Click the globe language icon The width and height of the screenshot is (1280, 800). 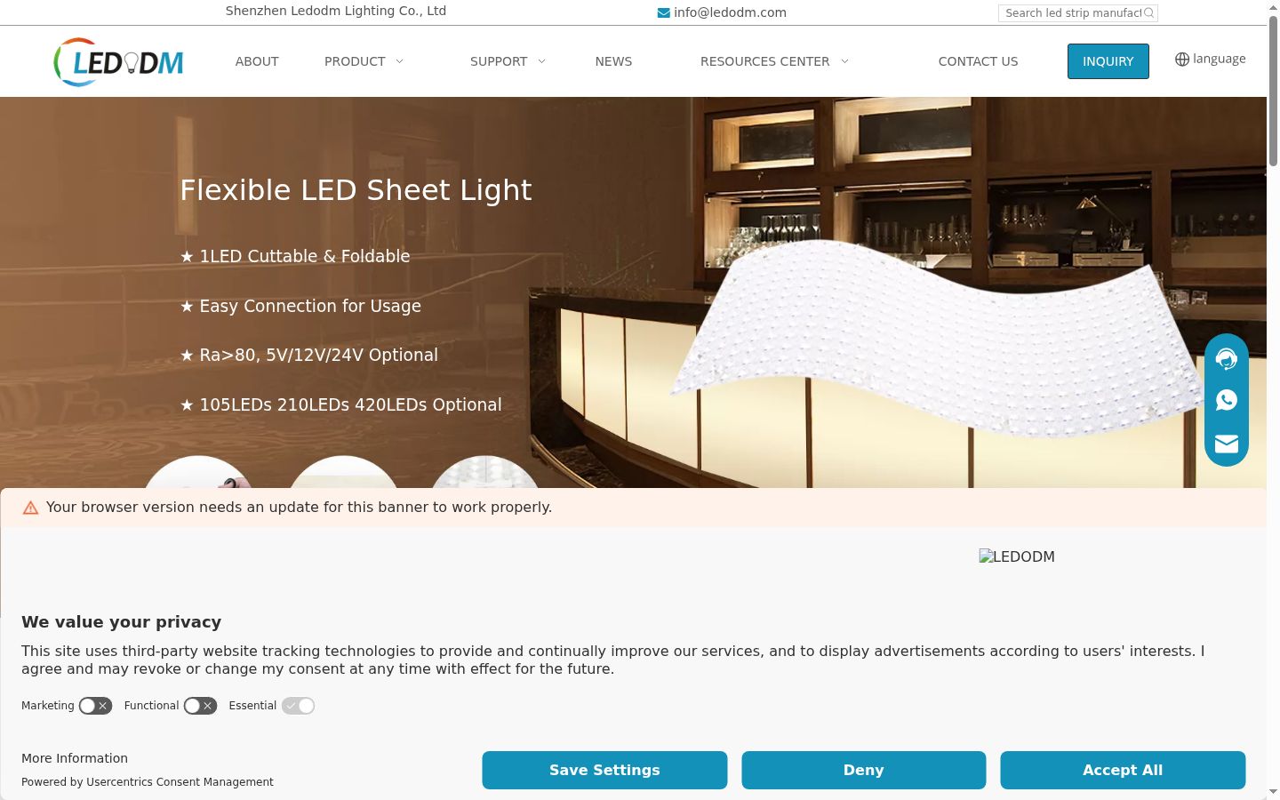pyautogui.click(x=1182, y=60)
